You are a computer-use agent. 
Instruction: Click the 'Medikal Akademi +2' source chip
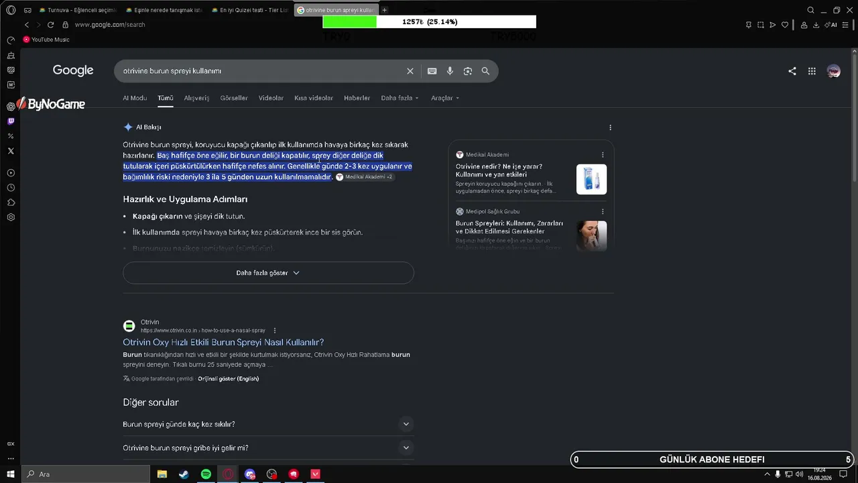[x=365, y=177]
